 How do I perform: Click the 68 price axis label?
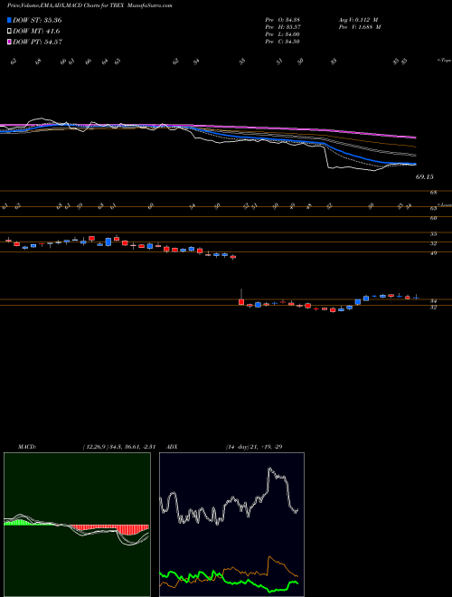tap(433, 193)
